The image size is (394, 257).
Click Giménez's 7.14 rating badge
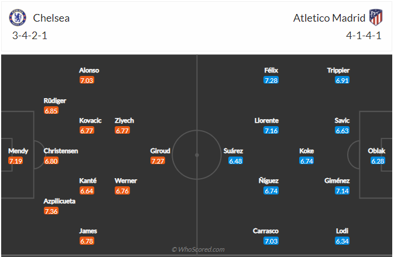tap(342, 191)
